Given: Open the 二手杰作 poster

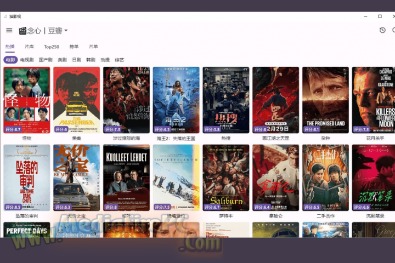Looking at the screenshot, I should [325, 178].
